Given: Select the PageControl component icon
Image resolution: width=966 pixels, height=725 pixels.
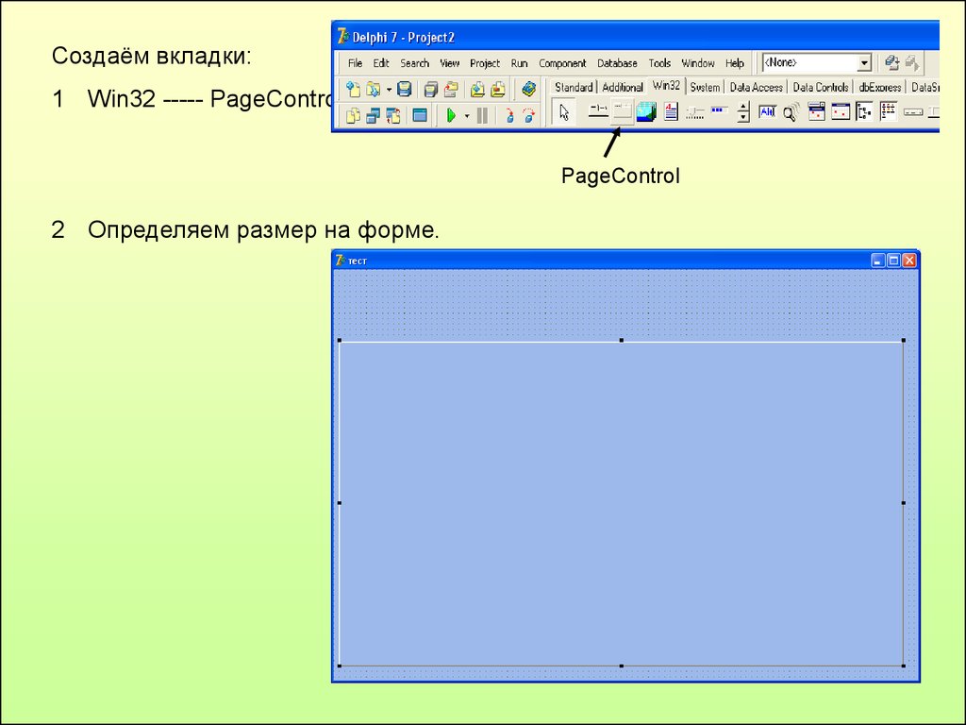Looking at the screenshot, I should click(x=623, y=111).
